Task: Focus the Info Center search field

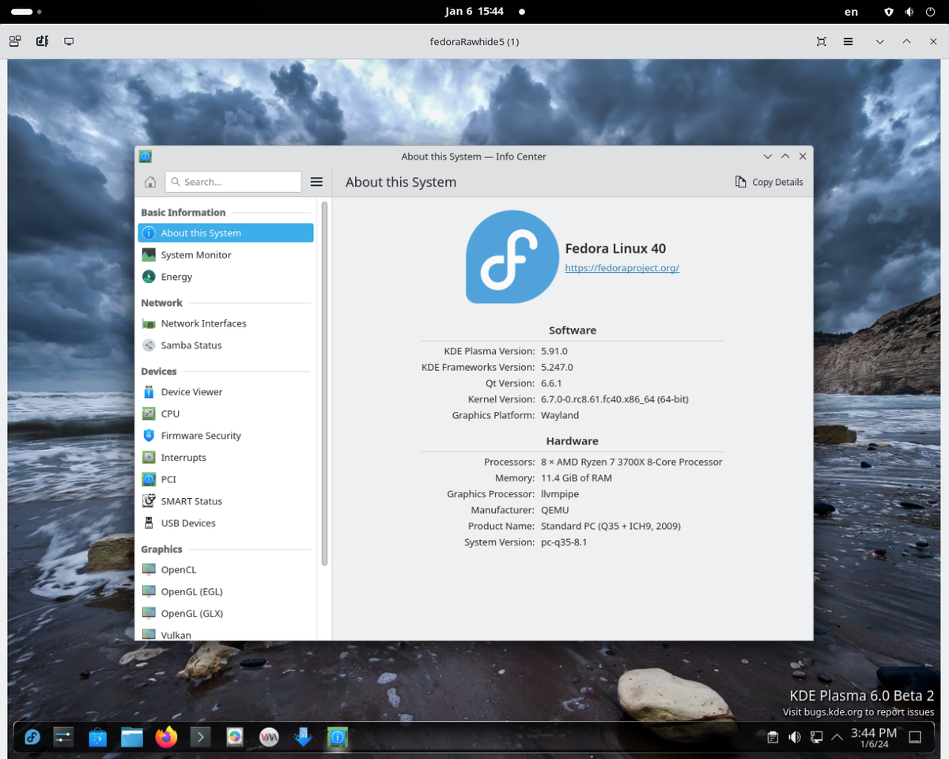Action: 233,182
